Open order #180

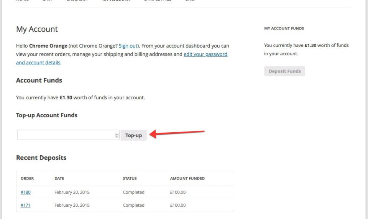point(25,193)
